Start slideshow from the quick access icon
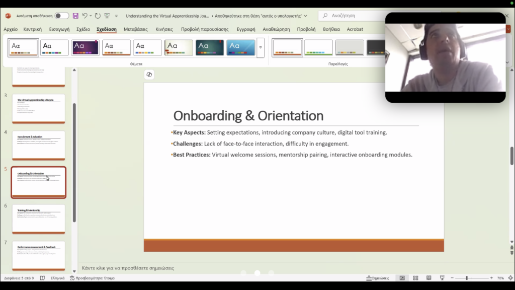 [x=107, y=16]
